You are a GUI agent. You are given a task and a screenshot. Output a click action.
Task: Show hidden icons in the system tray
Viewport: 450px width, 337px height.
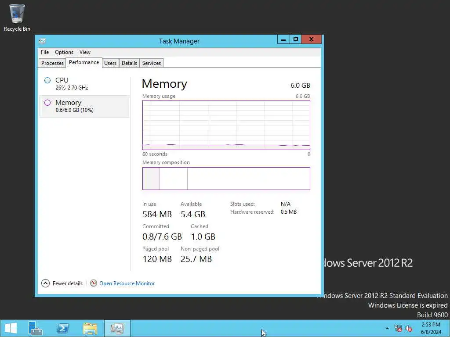387,328
